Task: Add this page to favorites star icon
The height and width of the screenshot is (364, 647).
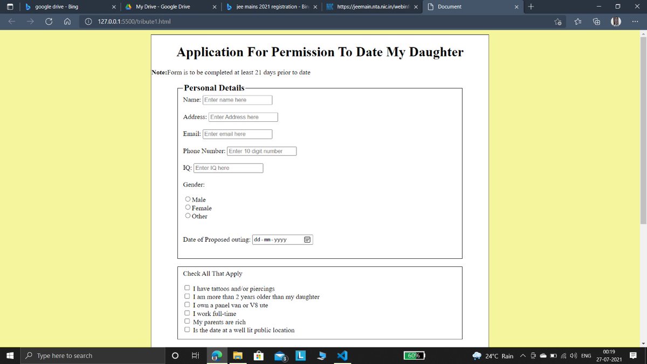Action: pos(558,22)
